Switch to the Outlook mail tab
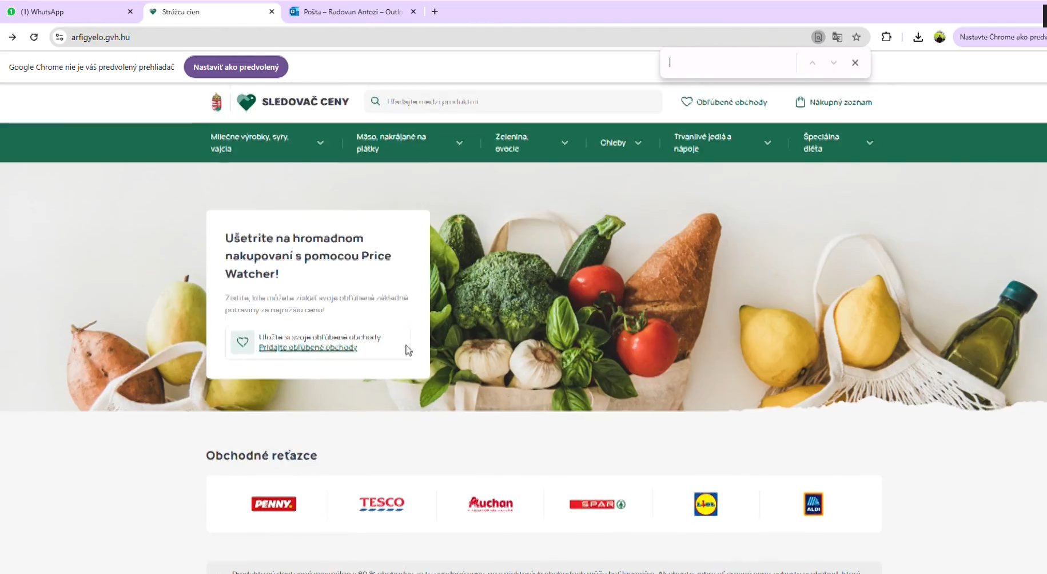1047x574 pixels. click(352, 11)
